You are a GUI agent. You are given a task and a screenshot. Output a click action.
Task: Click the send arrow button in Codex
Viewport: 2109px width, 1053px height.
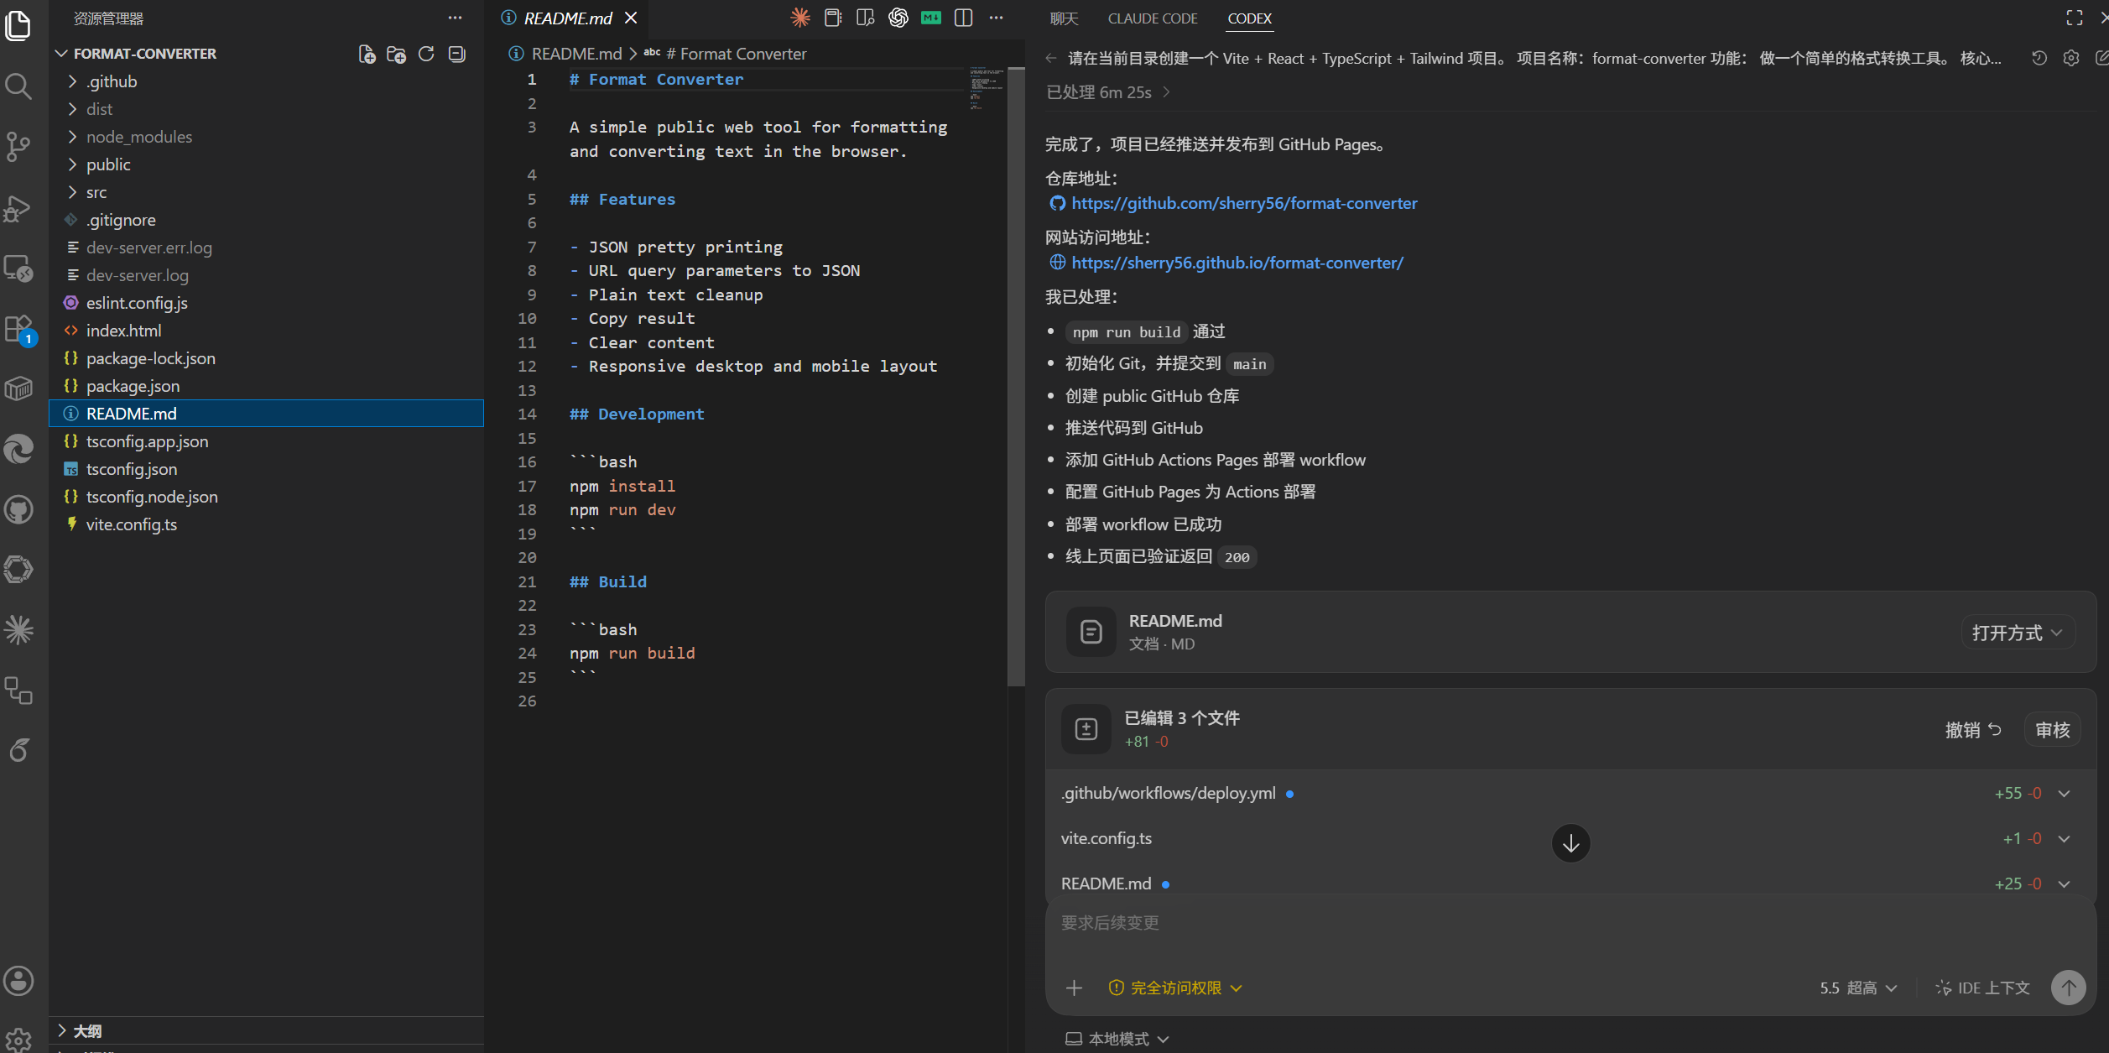click(x=2068, y=988)
